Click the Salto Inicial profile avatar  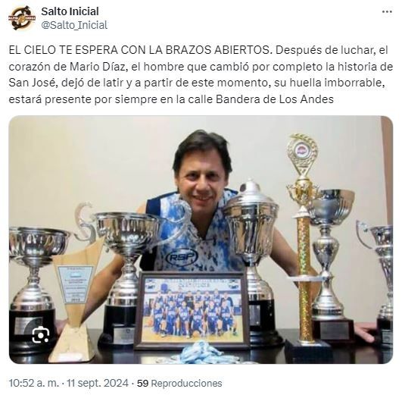[x=22, y=18]
